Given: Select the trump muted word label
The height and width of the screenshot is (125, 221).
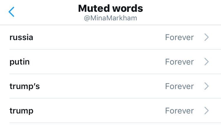Looking at the screenshot, I should (x=21, y=111).
